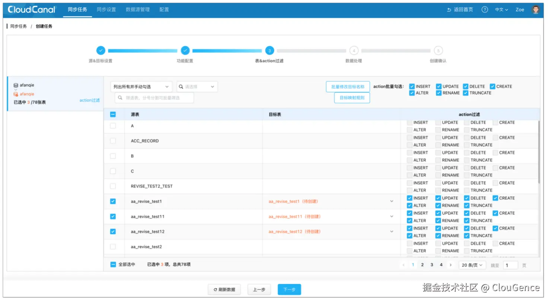This screenshot has width=548, height=301.
Task: Uncheck batch DELETE action checkbox
Action: pos(466,86)
